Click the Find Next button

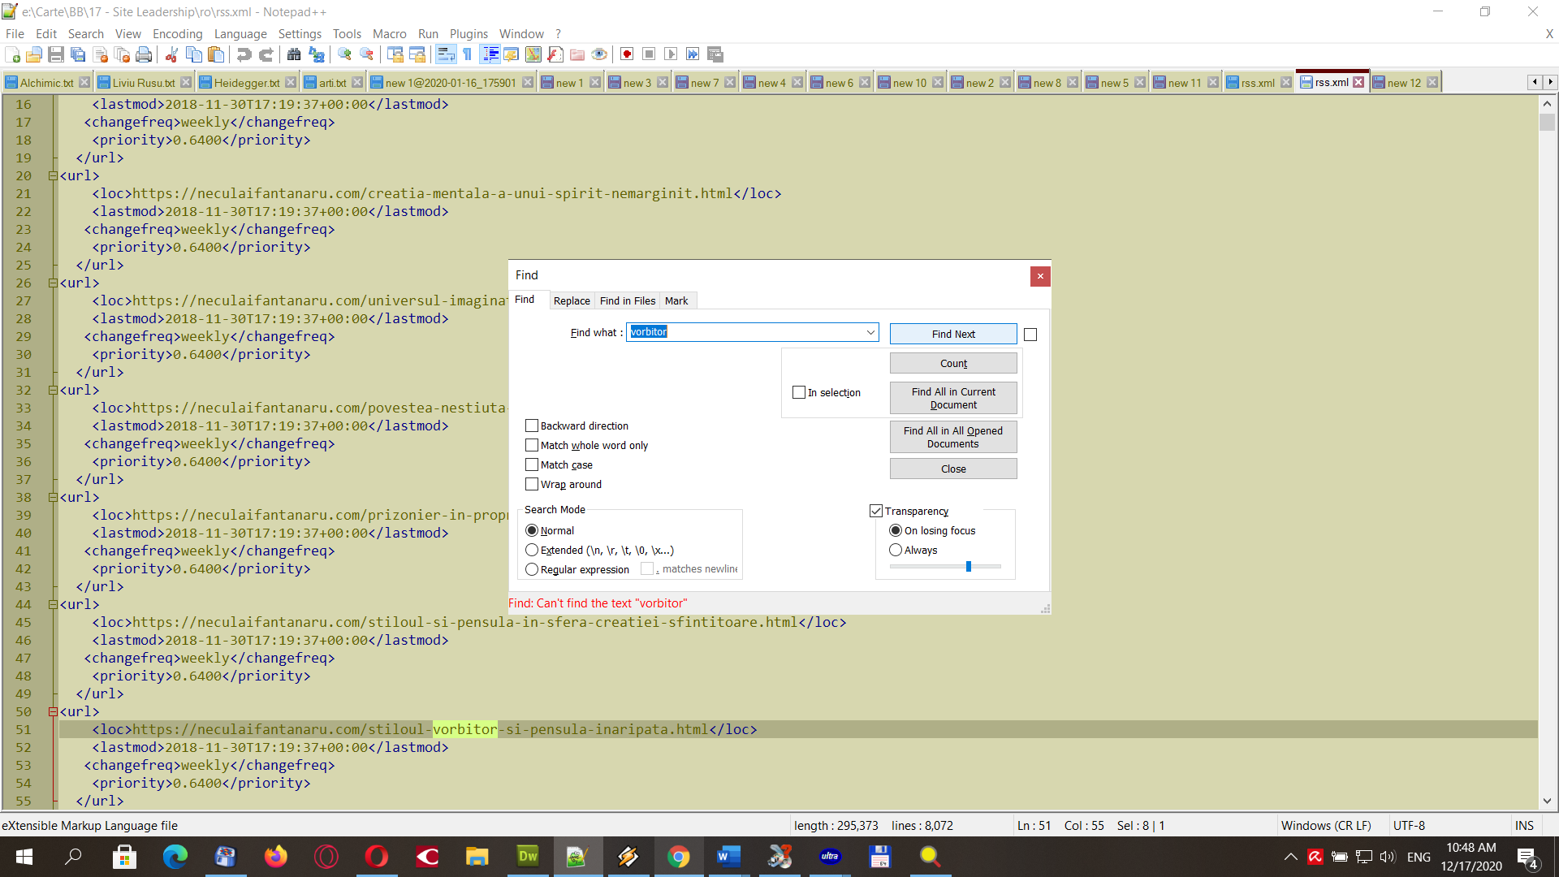click(x=953, y=334)
